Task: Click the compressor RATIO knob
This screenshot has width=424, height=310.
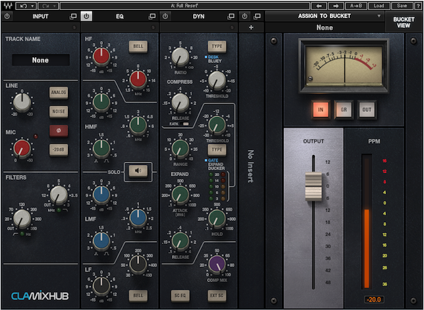Action: [180, 57]
